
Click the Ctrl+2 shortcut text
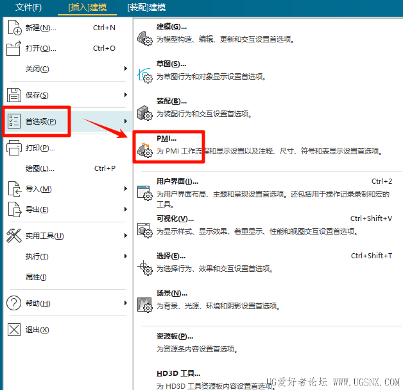pyautogui.click(x=382, y=181)
